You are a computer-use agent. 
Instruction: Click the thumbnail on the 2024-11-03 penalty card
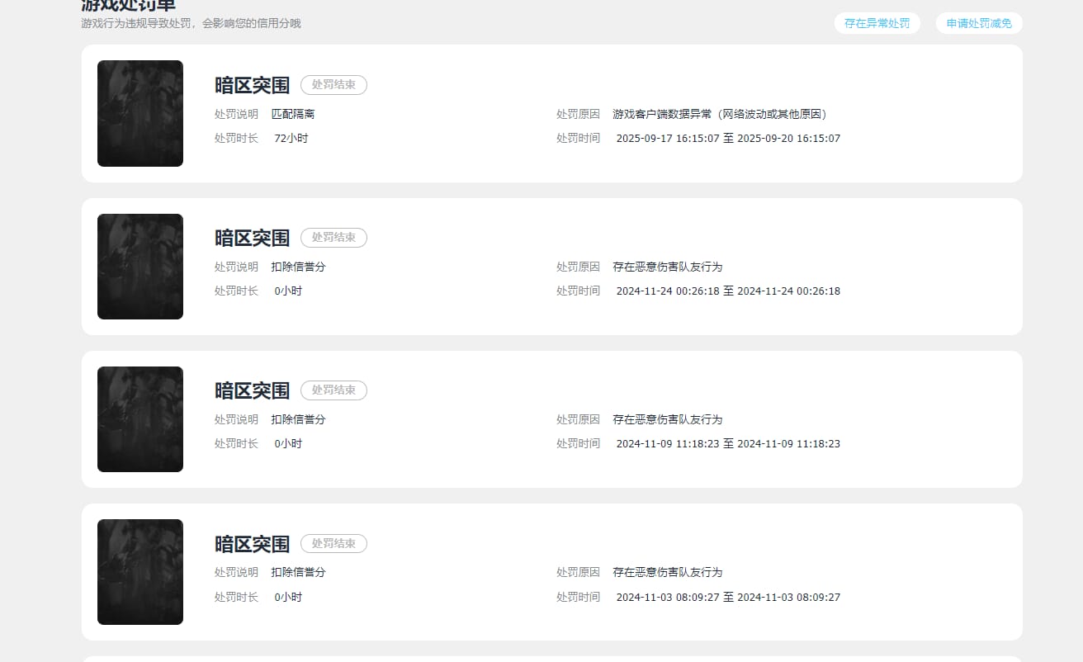[140, 571]
